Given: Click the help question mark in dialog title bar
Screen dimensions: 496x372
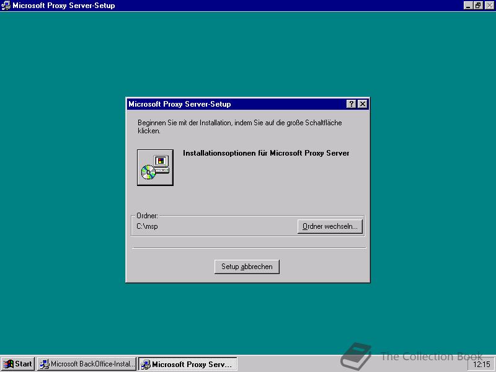Looking at the screenshot, I should (x=352, y=104).
